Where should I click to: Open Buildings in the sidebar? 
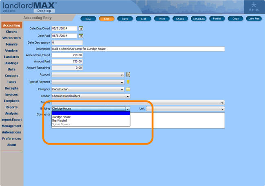click(11, 63)
